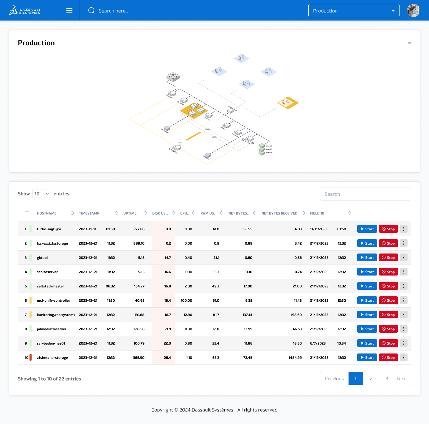Sort the UPTIME column ascending
This screenshot has width=429, height=424.
[x=145, y=213]
